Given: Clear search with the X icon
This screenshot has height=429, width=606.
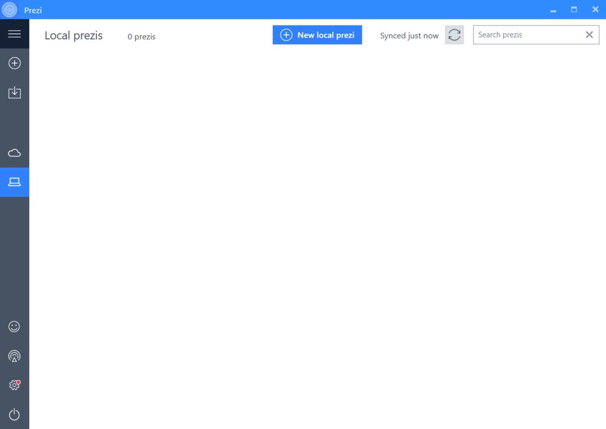Looking at the screenshot, I should pyautogui.click(x=589, y=35).
